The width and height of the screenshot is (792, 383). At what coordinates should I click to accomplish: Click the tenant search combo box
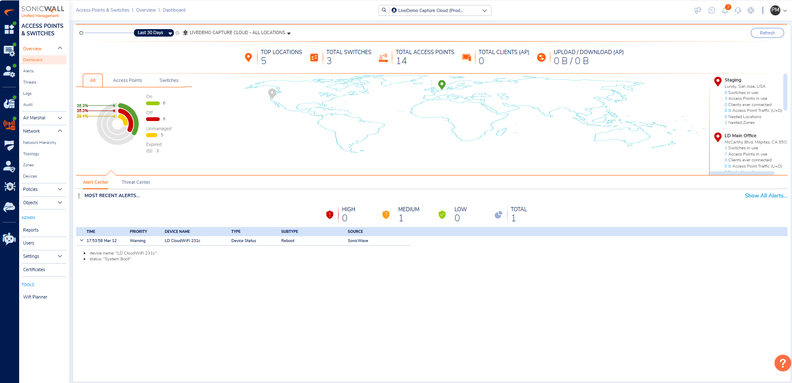(x=435, y=10)
